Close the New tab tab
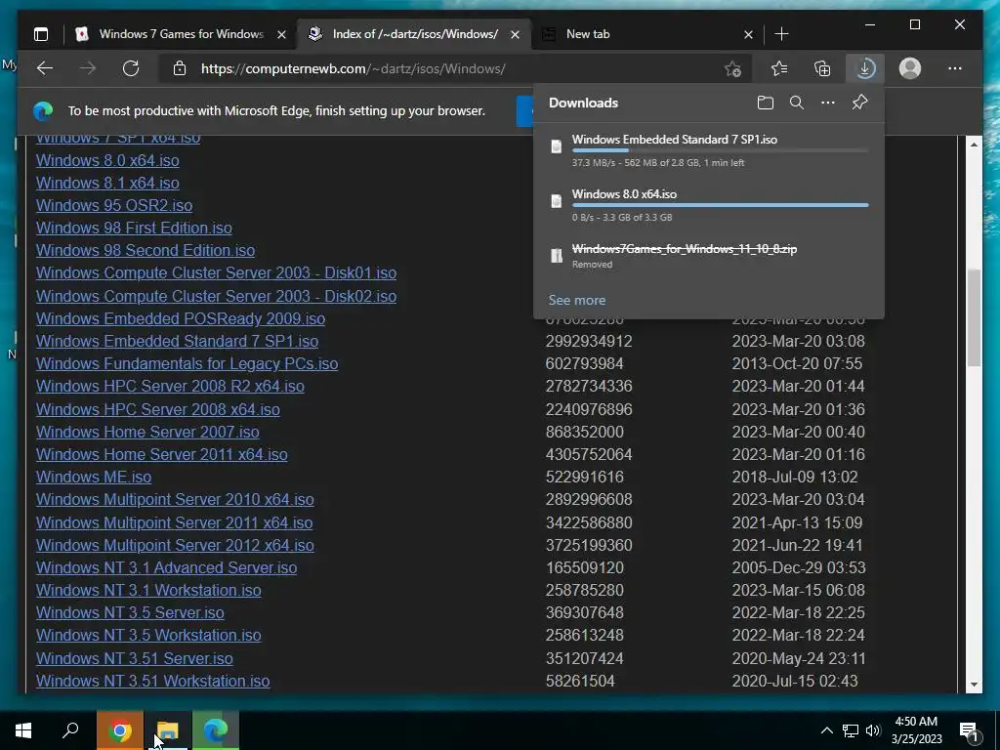 [748, 34]
